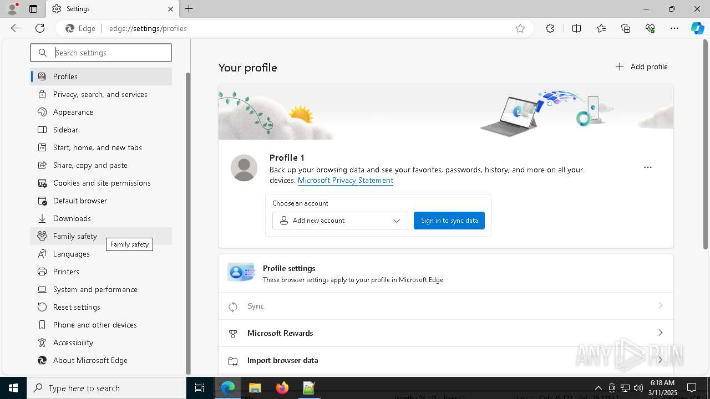
Task: Refresh the settings page
Action: [40, 28]
